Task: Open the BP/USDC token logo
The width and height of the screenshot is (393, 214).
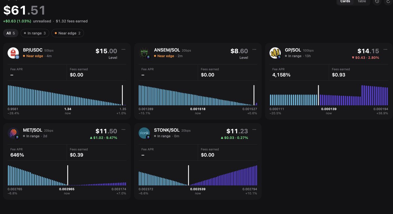Action: click(x=13, y=53)
